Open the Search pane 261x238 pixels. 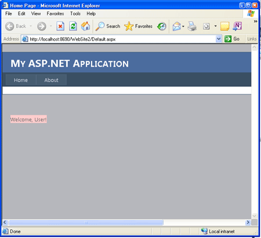pos(108,26)
